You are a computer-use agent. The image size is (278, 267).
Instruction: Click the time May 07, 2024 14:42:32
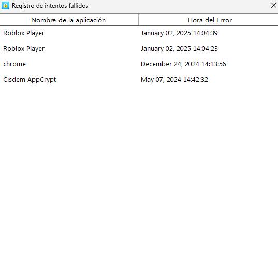pos(174,80)
